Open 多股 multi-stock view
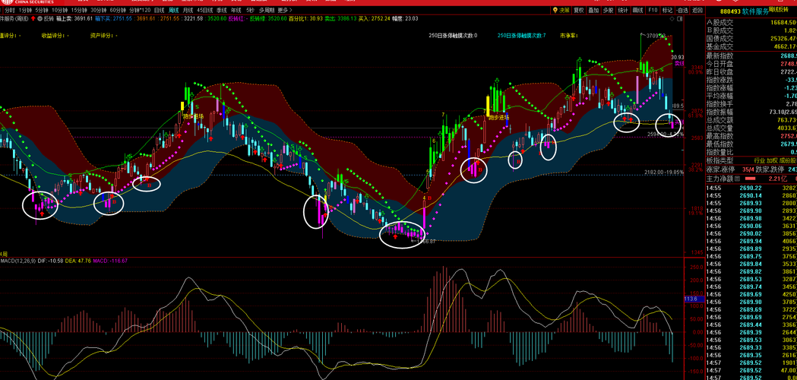The image size is (797, 380). (609, 10)
